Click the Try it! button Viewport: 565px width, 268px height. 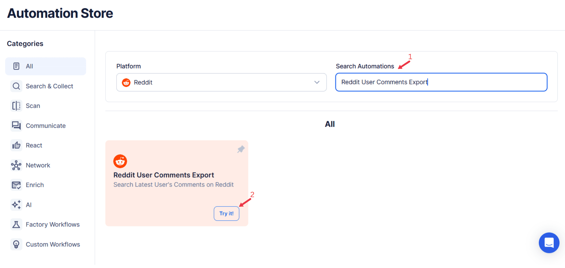226,213
